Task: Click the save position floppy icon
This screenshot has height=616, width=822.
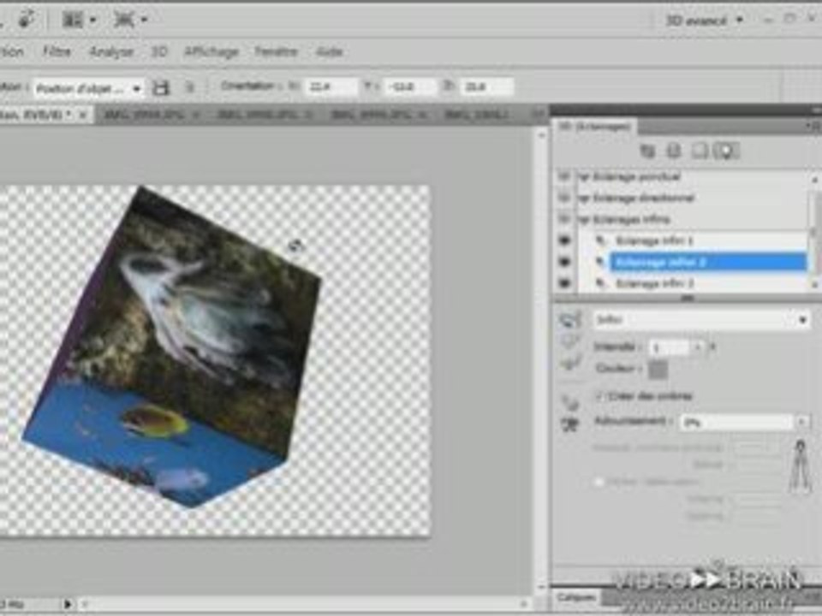Action: coord(161,87)
